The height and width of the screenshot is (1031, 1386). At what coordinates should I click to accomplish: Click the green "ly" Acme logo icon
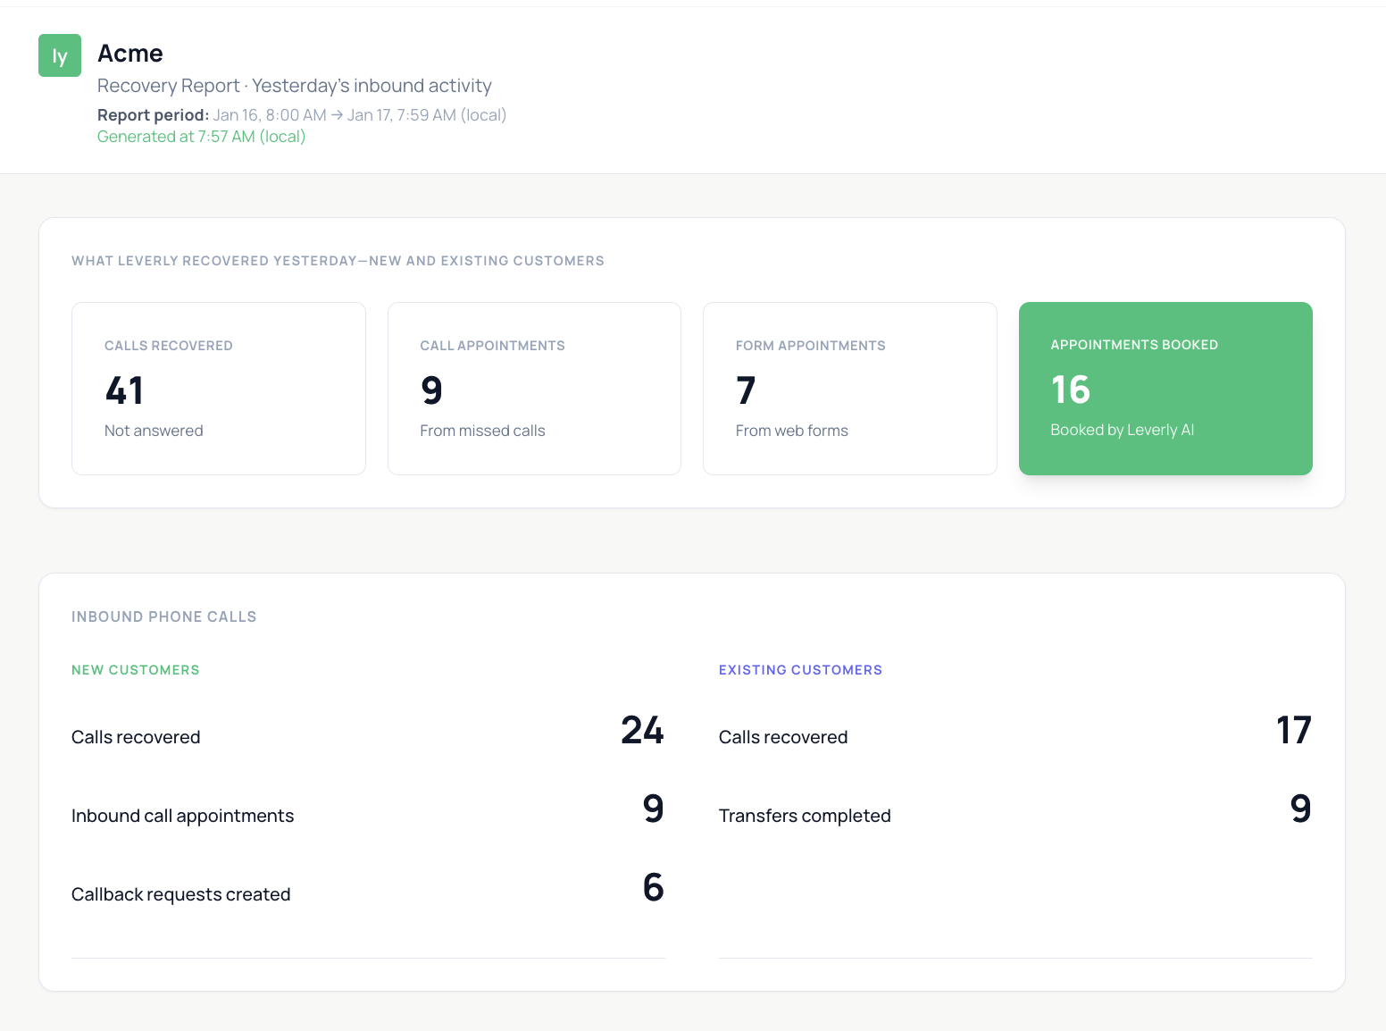tap(59, 54)
